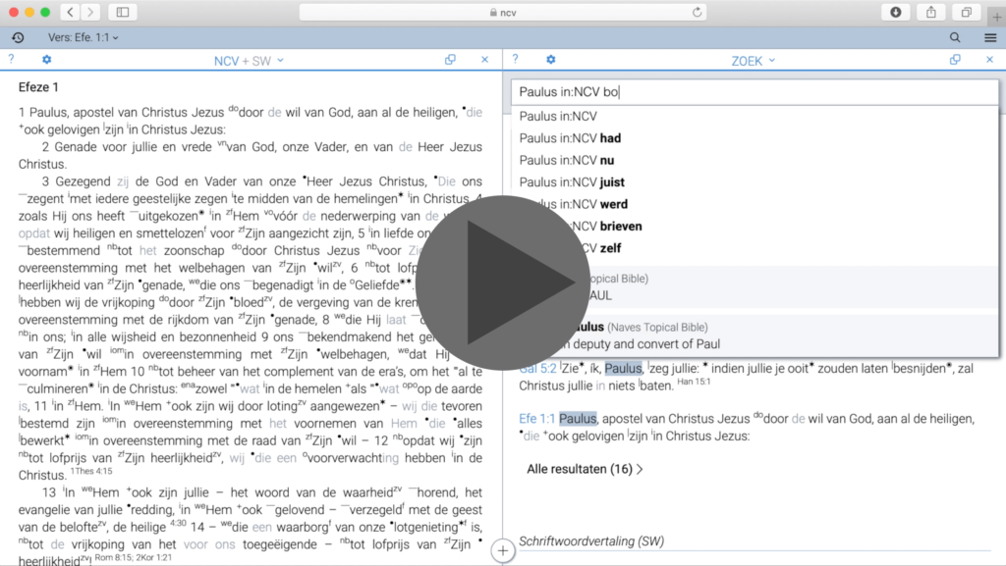Open settings gear of the ZOEK panel
This screenshot has width=1006, height=566.
pos(551,60)
